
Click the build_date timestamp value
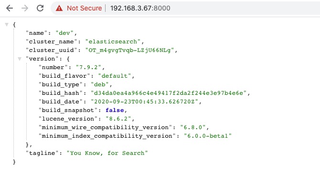(145, 102)
